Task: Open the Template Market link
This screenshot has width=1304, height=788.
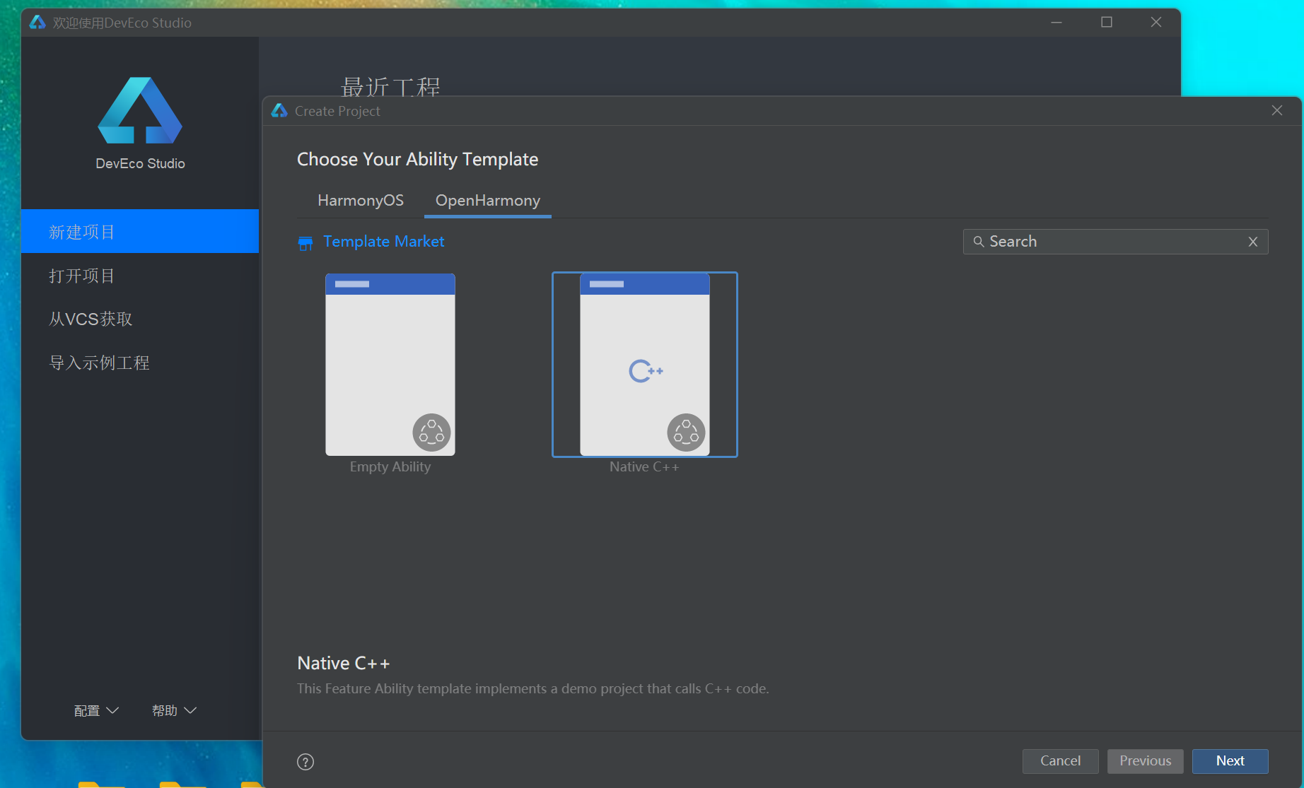Action: (384, 242)
